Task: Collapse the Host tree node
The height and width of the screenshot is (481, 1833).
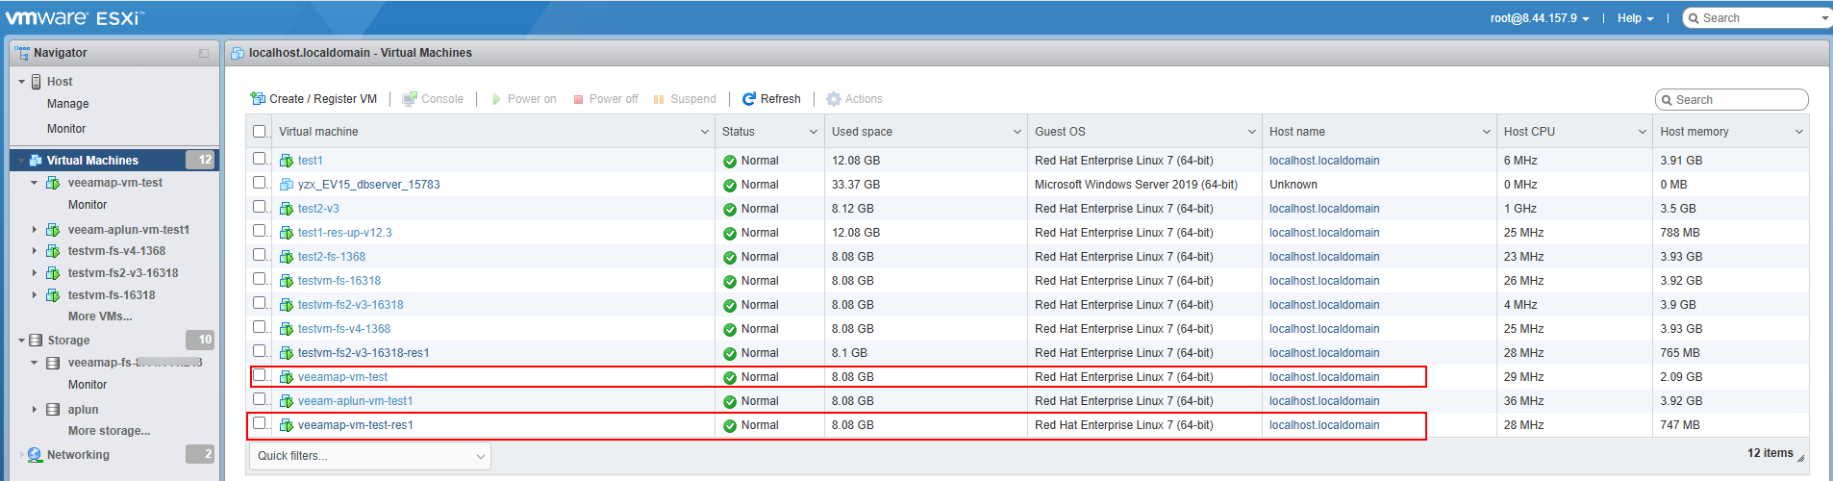Action: (21, 82)
